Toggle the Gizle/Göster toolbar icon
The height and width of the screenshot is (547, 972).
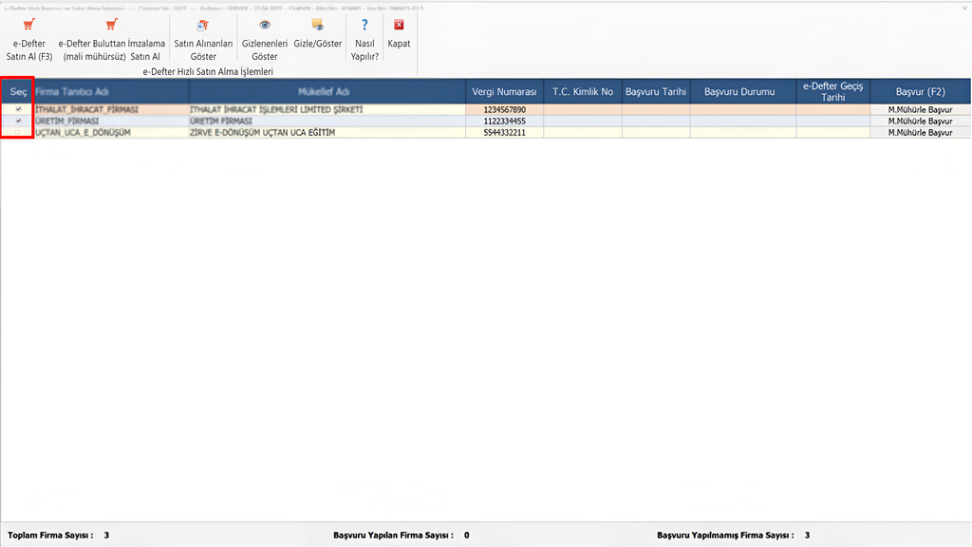click(x=317, y=25)
